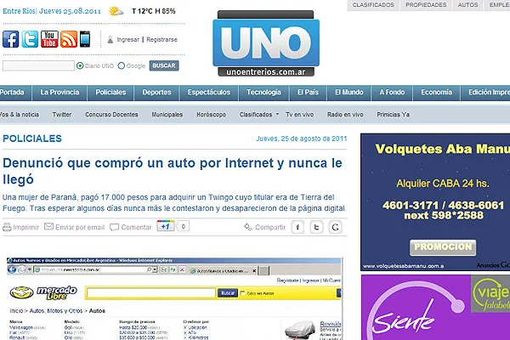510x340 pixels.
Task: Select the Google search radio button
Action: [122, 65]
